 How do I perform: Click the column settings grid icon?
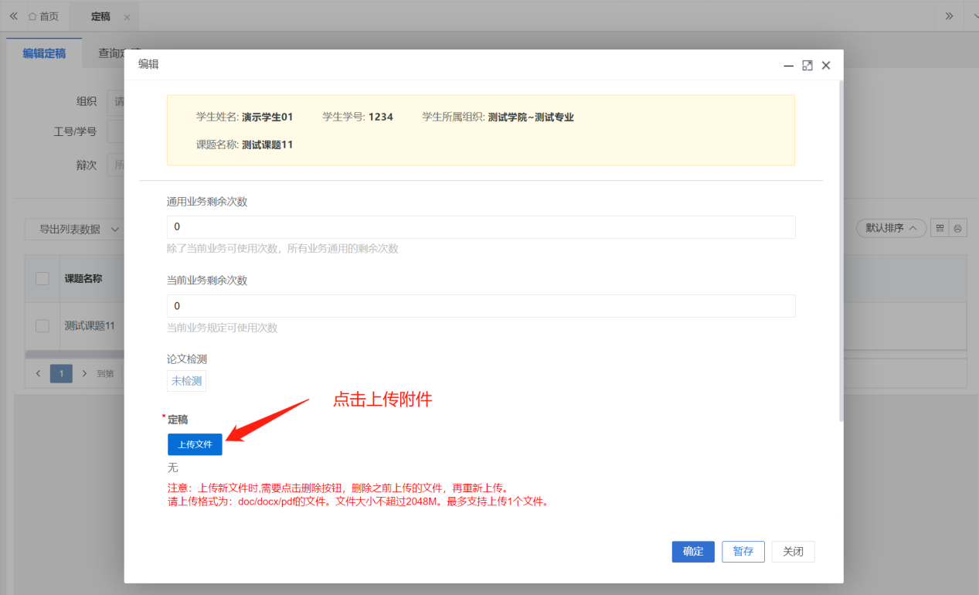click(x=940, y=229)
